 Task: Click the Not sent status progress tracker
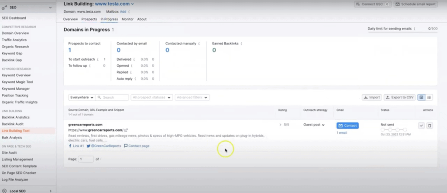tap(394, 129)
